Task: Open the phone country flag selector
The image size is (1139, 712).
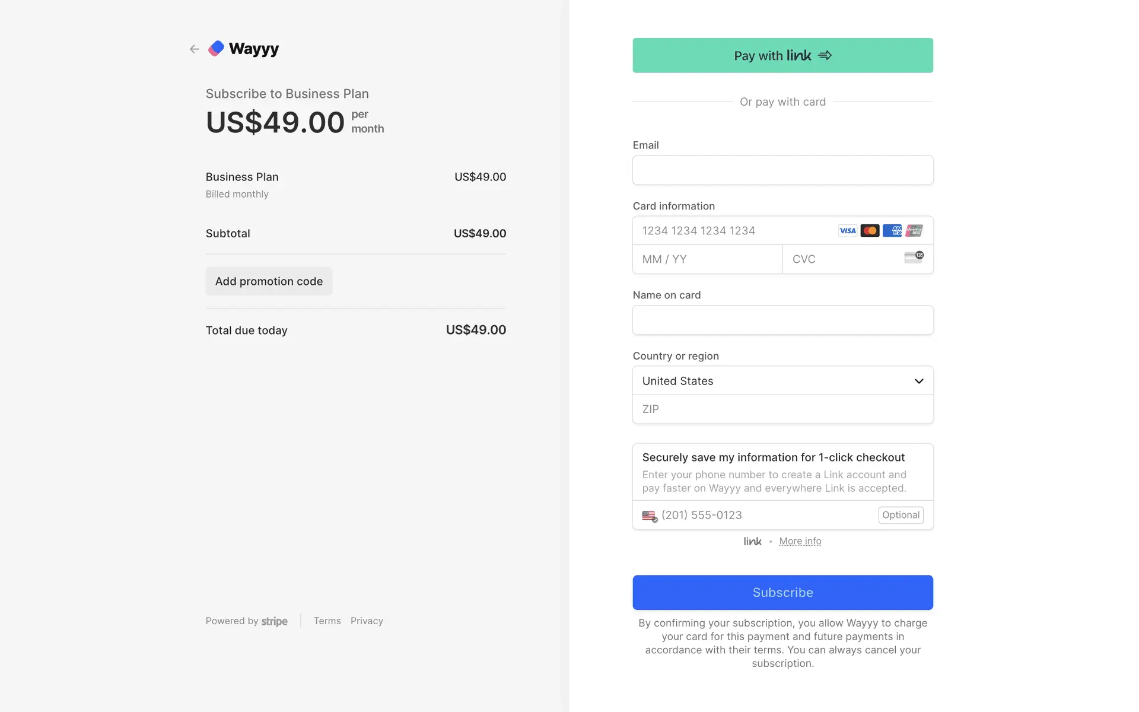Action: pos(650,516)
